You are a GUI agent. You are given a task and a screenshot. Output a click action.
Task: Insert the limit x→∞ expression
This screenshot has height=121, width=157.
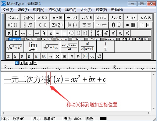33,47
